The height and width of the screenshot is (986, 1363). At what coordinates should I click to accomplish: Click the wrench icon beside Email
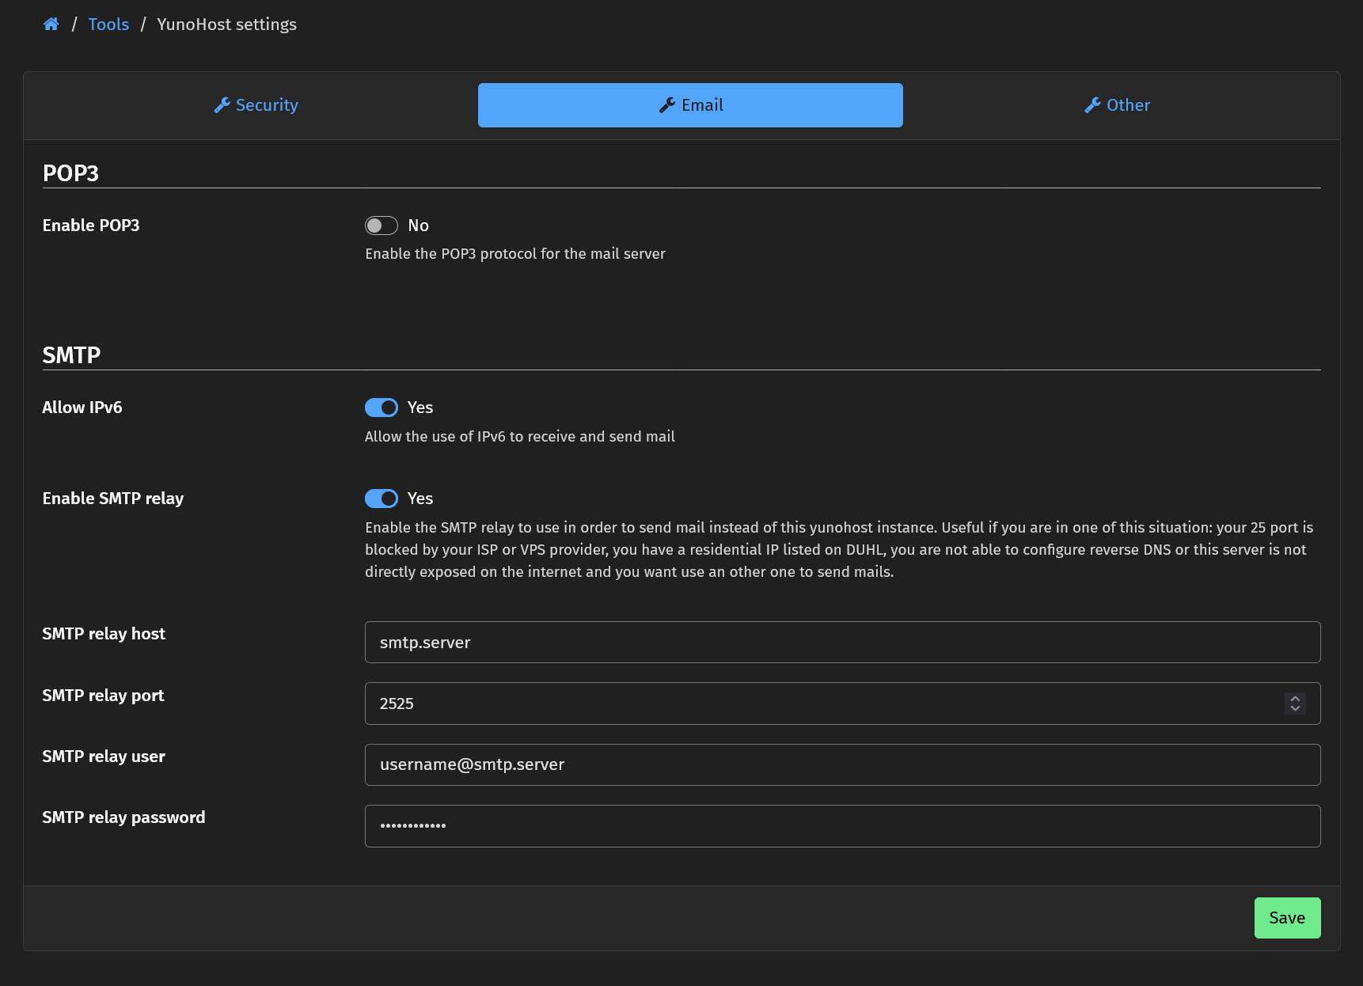tap(667, 105)
